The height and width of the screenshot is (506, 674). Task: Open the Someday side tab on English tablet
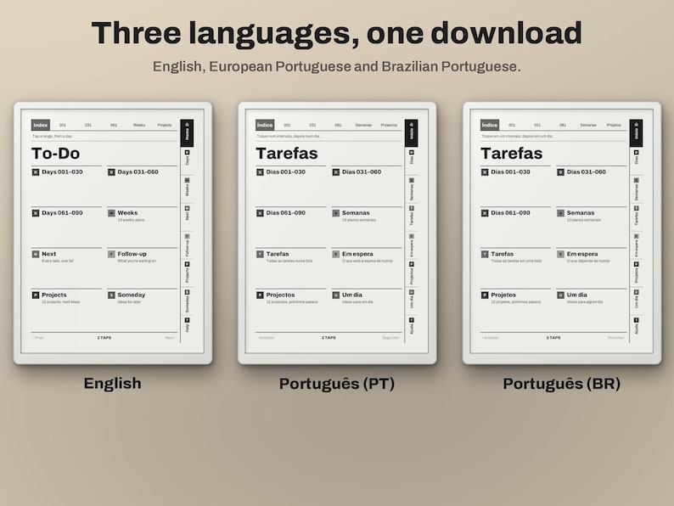click(x=187, y=301)
